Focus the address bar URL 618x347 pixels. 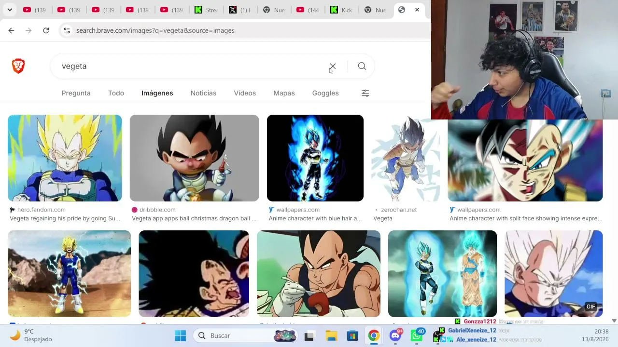point(155,30)
